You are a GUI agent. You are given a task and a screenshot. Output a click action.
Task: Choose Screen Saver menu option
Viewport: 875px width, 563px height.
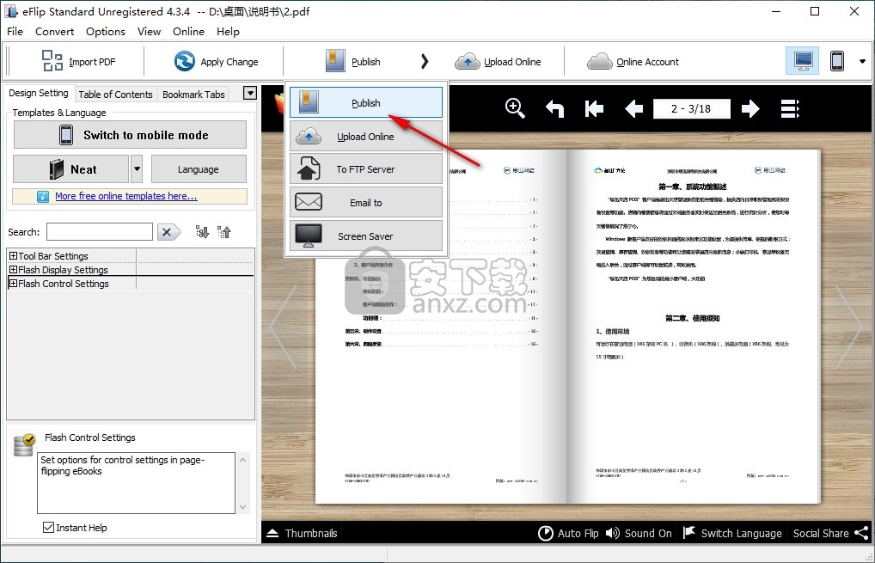point(366,236)
